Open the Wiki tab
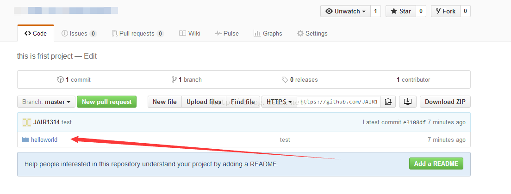511x194 pixels. click(x=190, y=33)
